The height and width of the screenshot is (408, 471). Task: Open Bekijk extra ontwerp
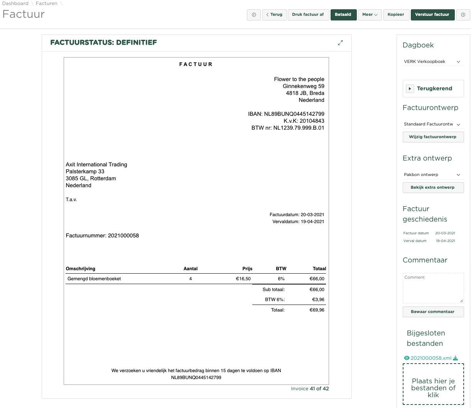click(x=433, y=188)
